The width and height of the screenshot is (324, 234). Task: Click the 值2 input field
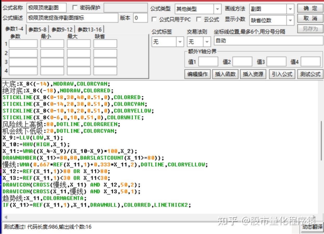242,62
